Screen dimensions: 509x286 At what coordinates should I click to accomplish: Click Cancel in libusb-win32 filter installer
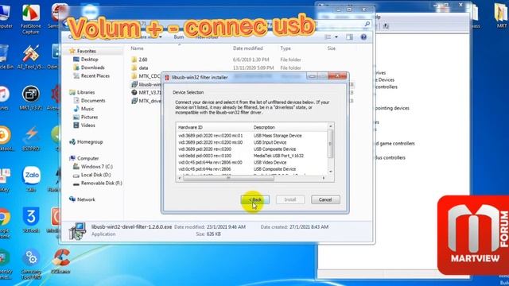[325, 199]
